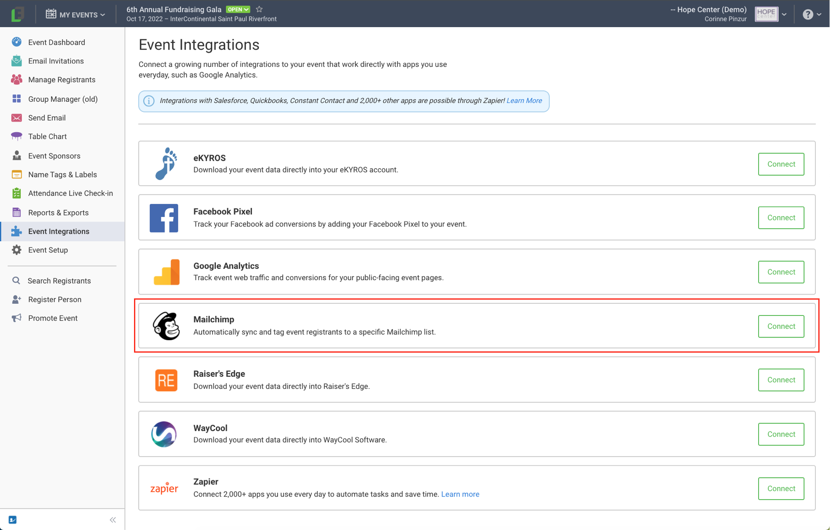The image size is (830, 530).
Task: Click the info icon in Zapier notice banner
Action: click(149, 101)
